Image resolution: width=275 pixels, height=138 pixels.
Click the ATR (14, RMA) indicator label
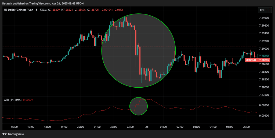pyautogui.click(x=13, y=100)
